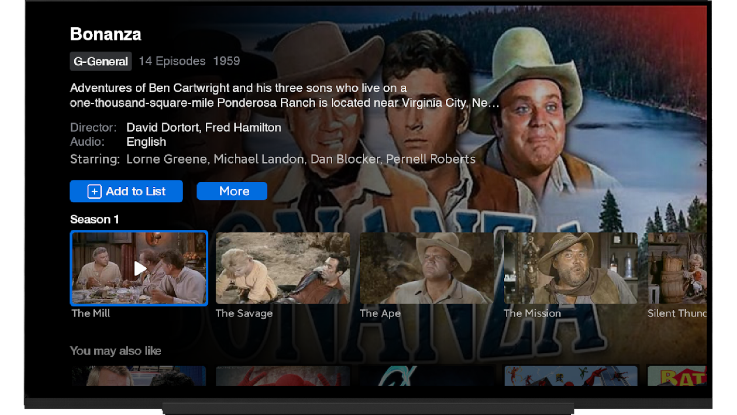The width and height of the screenshot is (737, 415).
Task: Click the 14 Episodes text
Action: click(x=172, y=61)
